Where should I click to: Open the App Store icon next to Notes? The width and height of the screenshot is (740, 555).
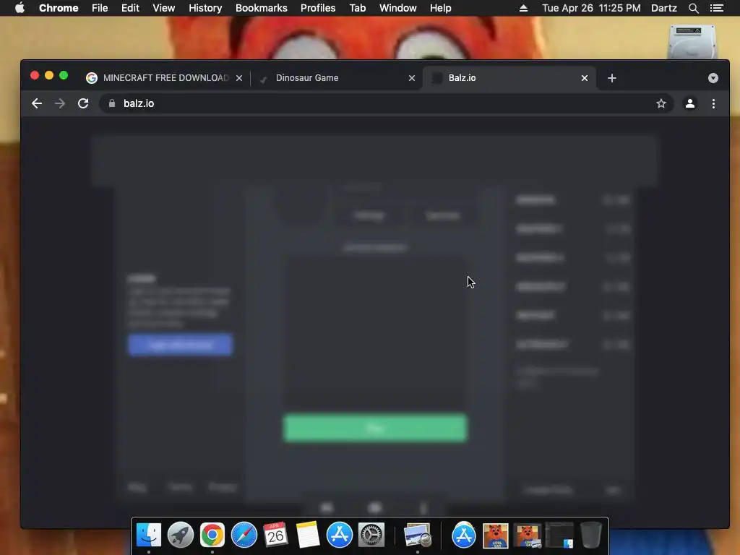[x=340, y=535]
